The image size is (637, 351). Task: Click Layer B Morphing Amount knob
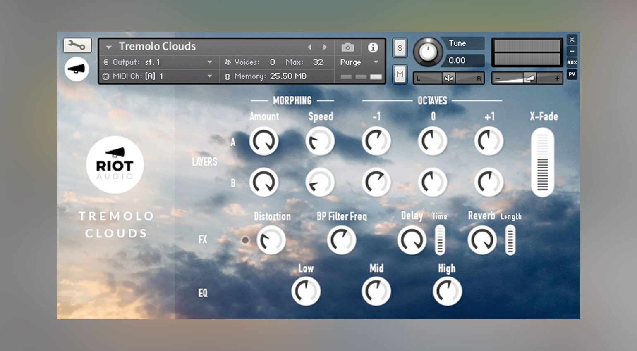[x=264, y=182]
